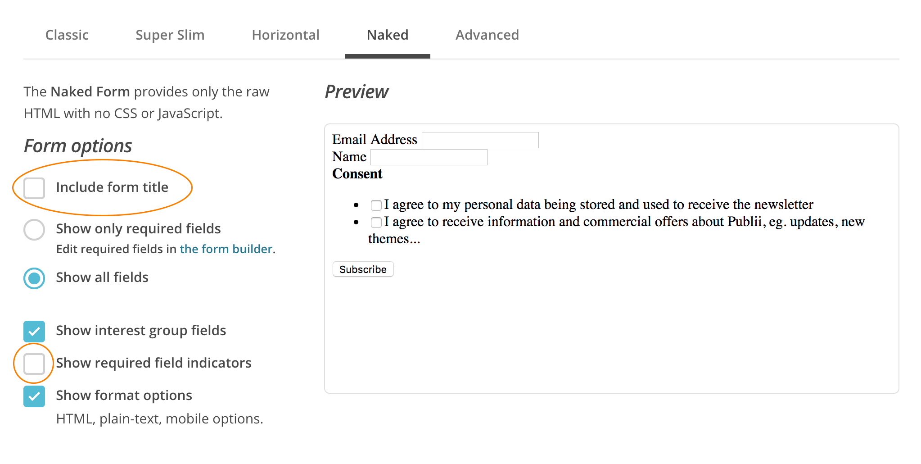Check the commercial offers consent box

tap(376, 223)
